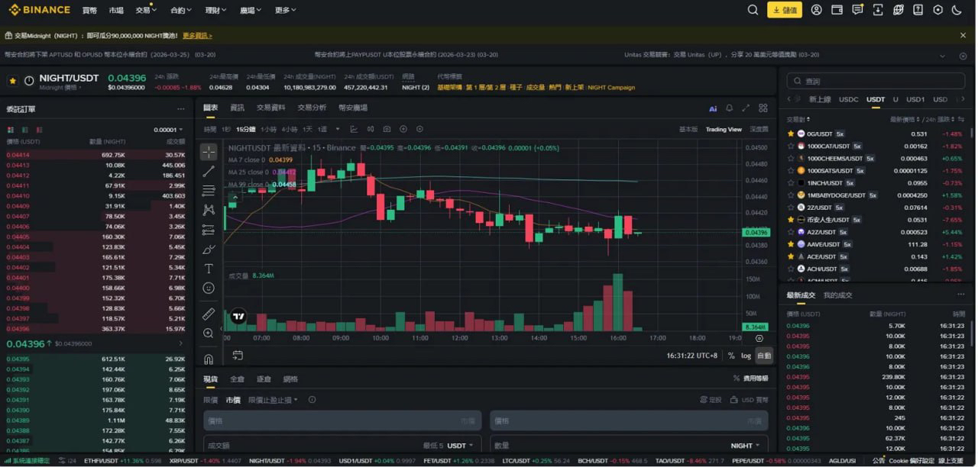Close the NIGHT promotion banner
Screen dimensions: 978x467
click(963, 35)
